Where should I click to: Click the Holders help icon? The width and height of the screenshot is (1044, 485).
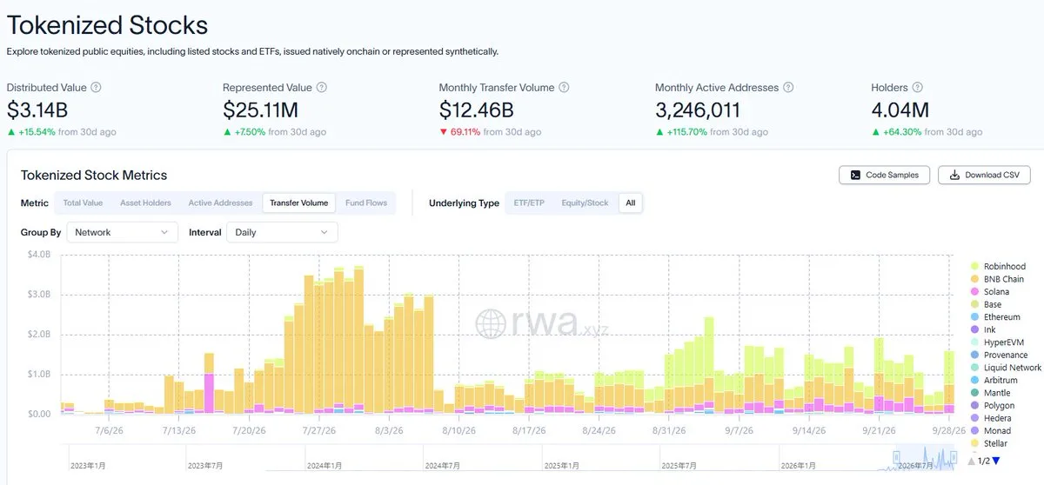[918, 88]
